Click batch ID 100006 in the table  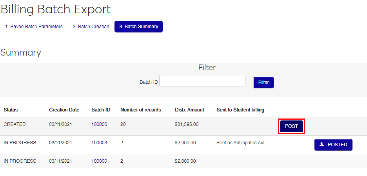pyautogui.click(x=99, y=124)
